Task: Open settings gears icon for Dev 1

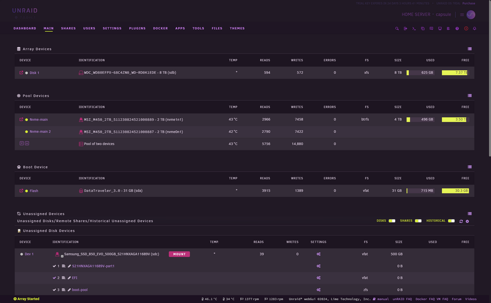Action: click(x=319, y=254)
